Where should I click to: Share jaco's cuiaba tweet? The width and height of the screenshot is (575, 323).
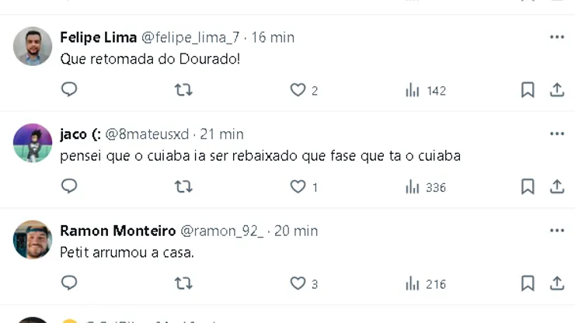[557, 186]
